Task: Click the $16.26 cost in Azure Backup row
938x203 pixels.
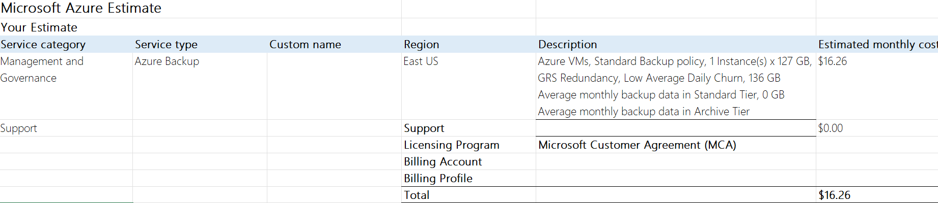Action: (x=877, y=86)
